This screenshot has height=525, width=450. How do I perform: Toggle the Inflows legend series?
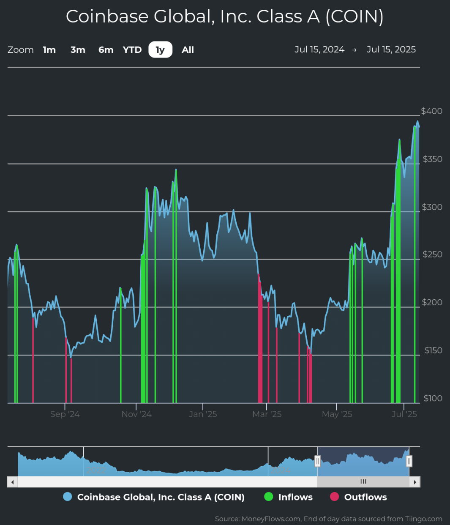coord(289,497)
